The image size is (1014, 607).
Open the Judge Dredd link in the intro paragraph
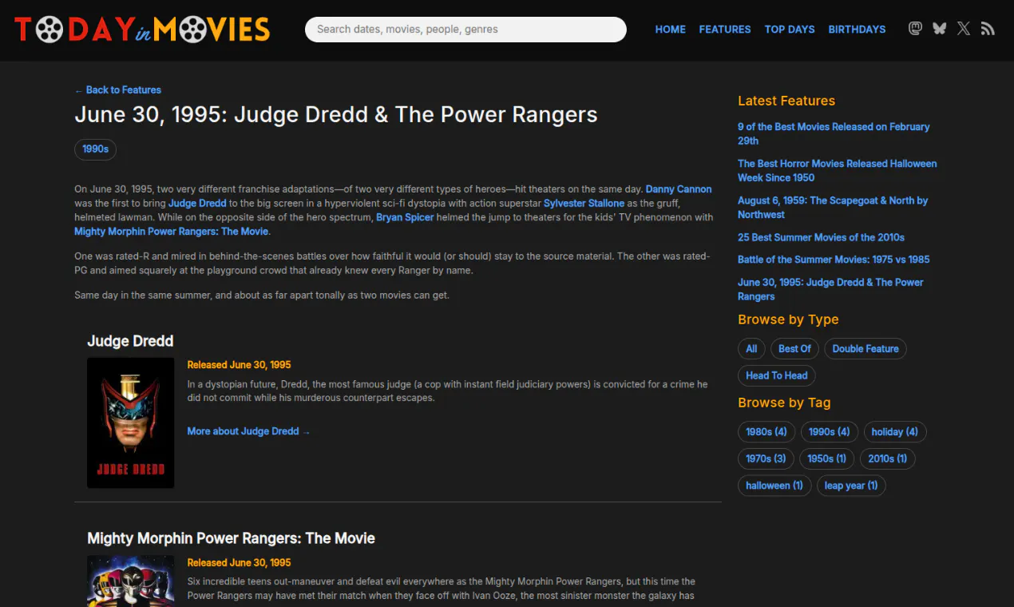pos(197,204)
